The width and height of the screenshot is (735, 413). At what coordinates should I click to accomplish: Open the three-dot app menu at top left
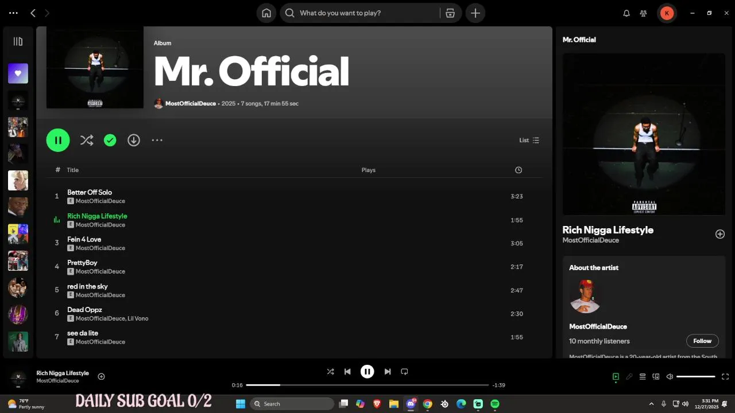click(x=13, y=13)
